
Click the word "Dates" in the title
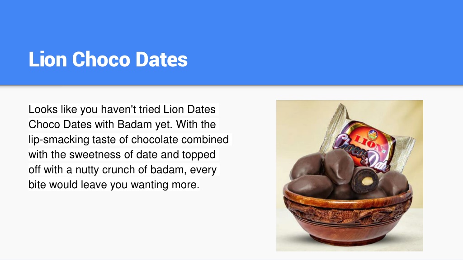point(161,59)
